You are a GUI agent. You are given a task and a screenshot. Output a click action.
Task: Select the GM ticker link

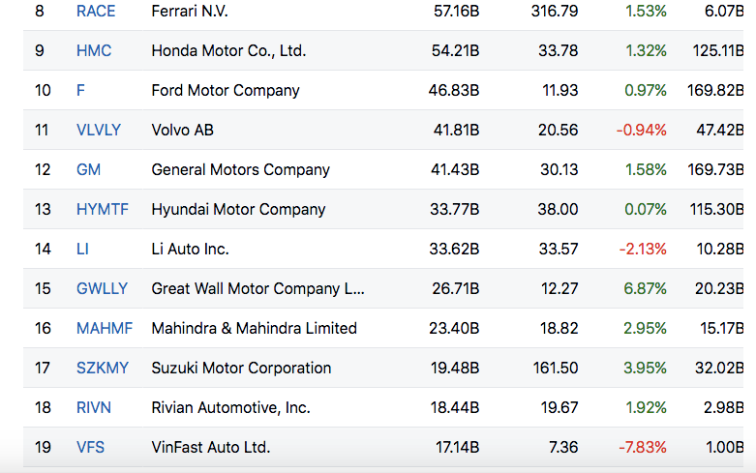tap(88, 169)
